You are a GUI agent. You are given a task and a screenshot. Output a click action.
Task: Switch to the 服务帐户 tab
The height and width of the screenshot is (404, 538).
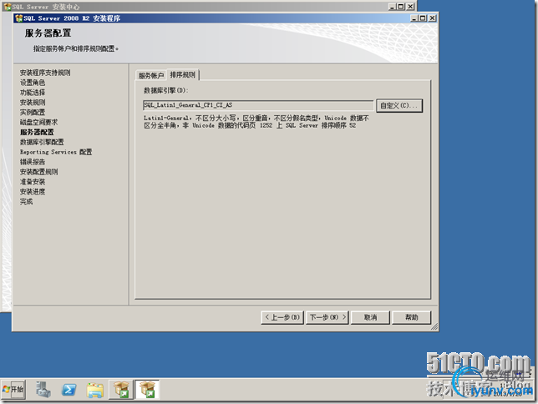point(151,75)
